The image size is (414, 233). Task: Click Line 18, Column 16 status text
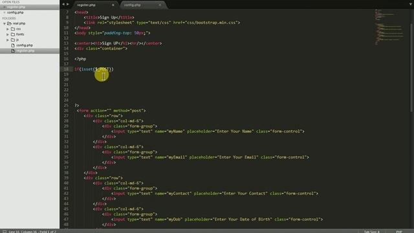pyautogui.click(x=32, y=232)
